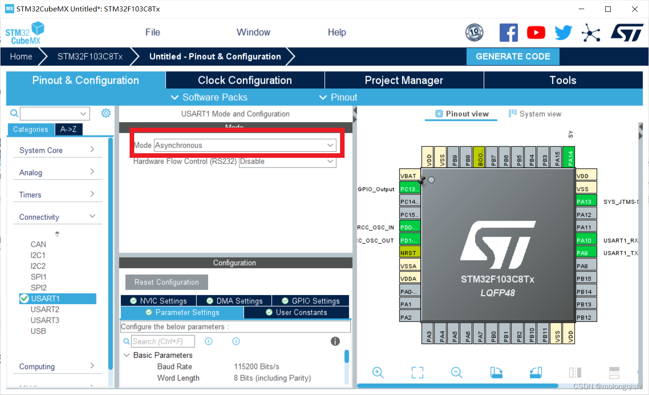Click the split layout icon in pinout toolbar
The width and height of the screenshot is (649, 395).
(575, 372)
